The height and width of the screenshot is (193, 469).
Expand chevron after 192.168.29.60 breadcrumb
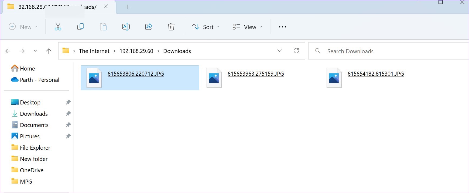158,51
